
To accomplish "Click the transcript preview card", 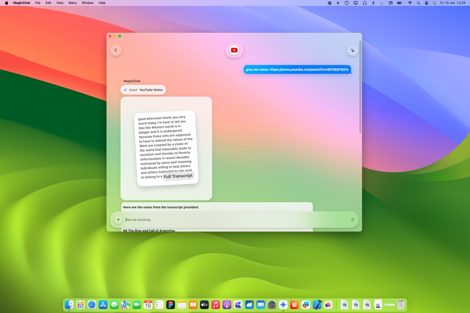I will pyautogui.click(x=166, y=148).
